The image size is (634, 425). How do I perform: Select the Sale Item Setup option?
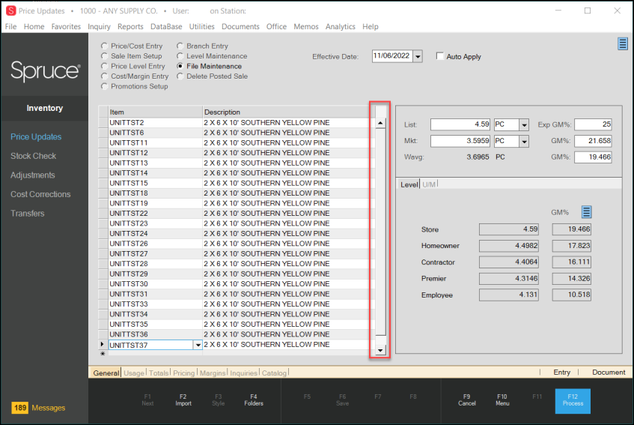(104, 56)
